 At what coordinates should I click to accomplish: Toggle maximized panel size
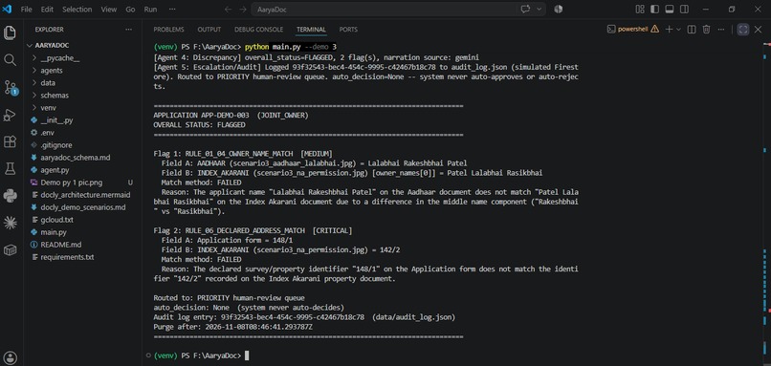743,30
